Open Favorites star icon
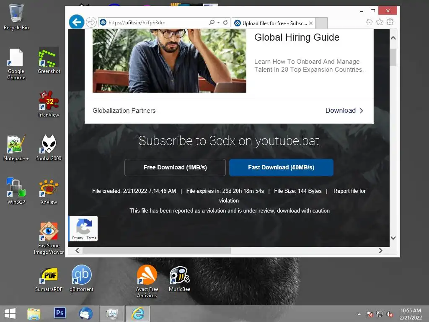This screenshot has width=429, height=322. [x=380, y=22]
